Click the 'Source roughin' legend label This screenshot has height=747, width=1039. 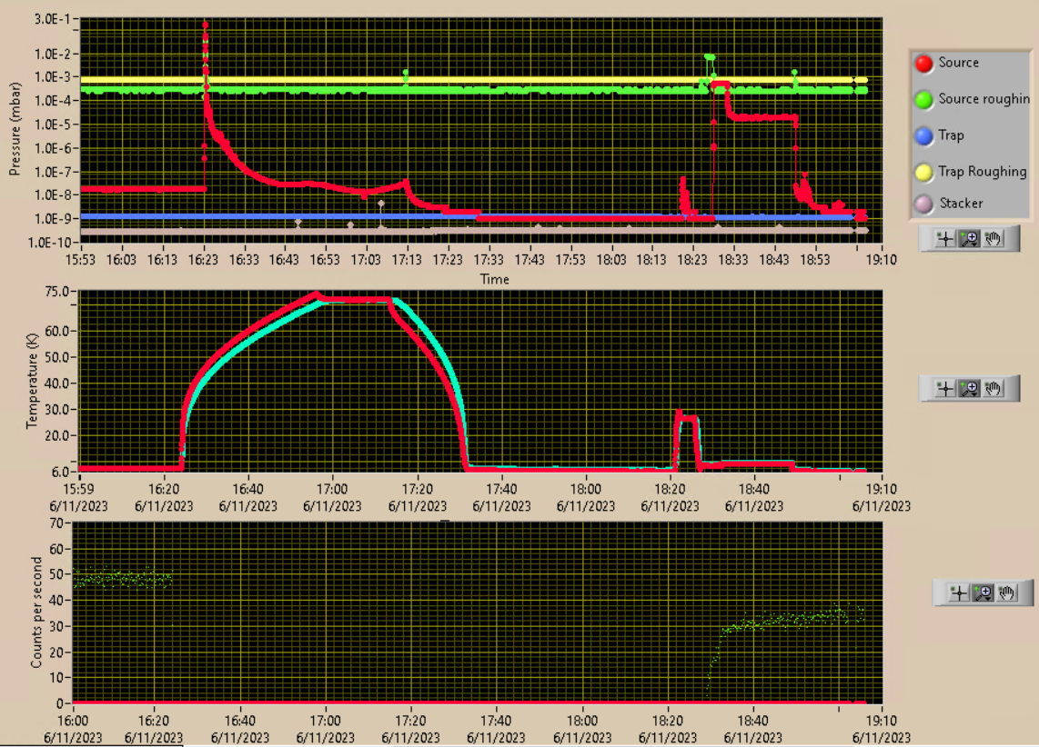coord(984,99)
